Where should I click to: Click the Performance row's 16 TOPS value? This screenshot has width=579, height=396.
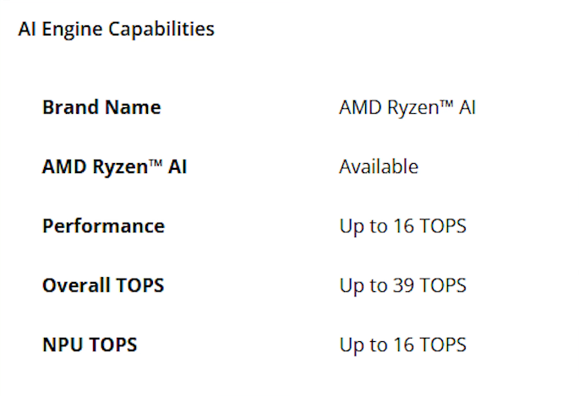[x=402, y=226]
